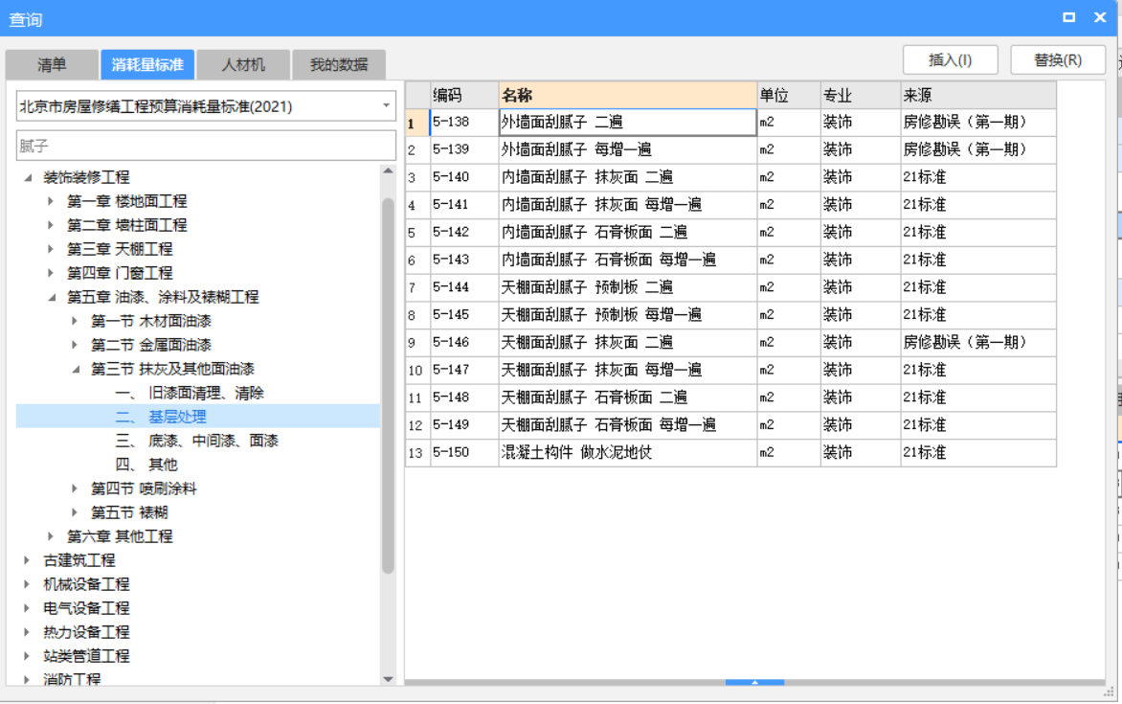Viewport: 1122px width, 704px height.
Task: Select row 内墙面刮腻子 抹灰面 二遍
Action: pos(730,177)
